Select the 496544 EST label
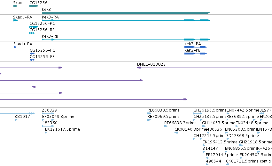Screen dimensions: 272x166 214,161
